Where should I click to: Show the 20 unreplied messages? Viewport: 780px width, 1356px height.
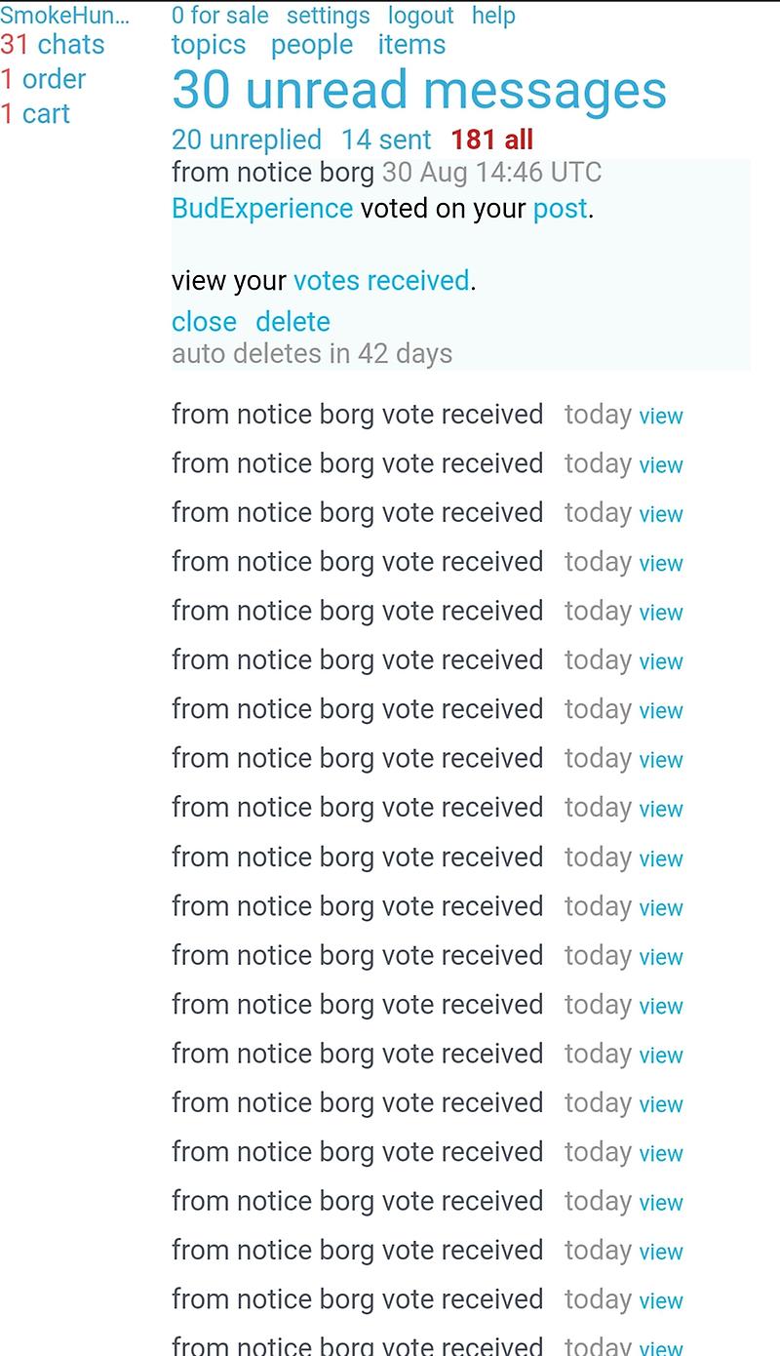(x=246, y=140)
